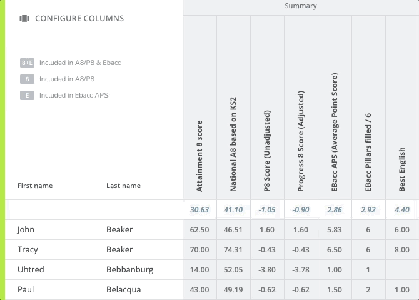
Task: Open Configure Columns settings
Action: (x=79, y=19)
